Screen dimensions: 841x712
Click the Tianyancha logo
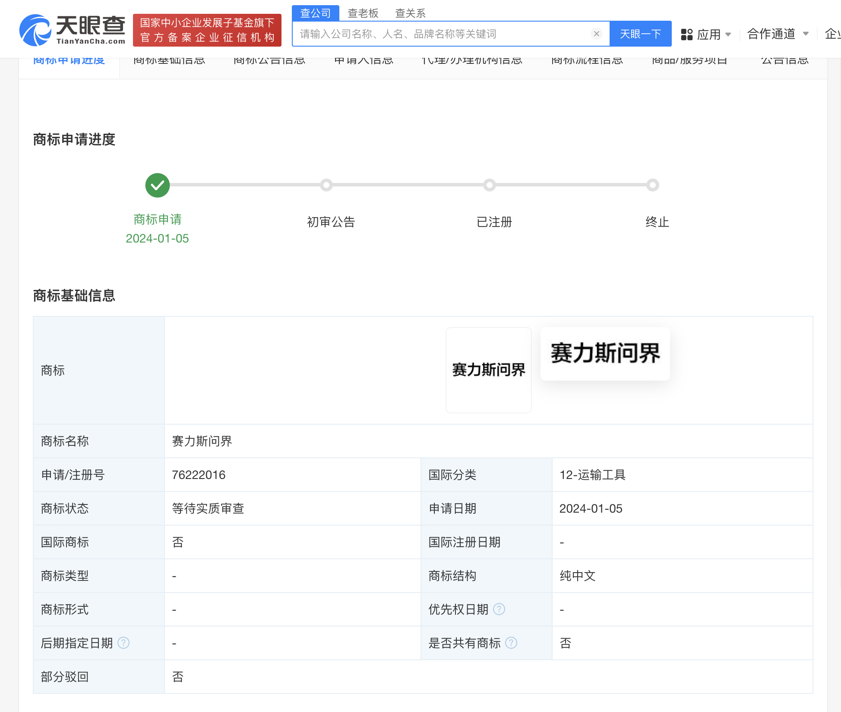(x=73, y=30)
